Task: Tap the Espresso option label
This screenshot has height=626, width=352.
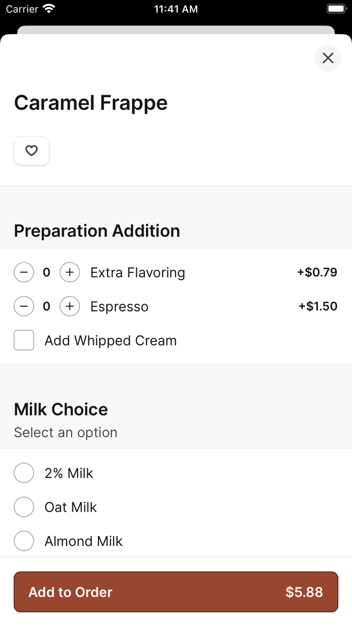Action: tap(119, 306)
